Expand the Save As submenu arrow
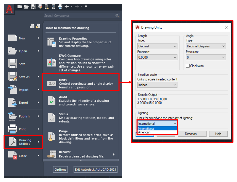This screenshot has height=182, width=237. pyautogui.click(x=38, y=77)
